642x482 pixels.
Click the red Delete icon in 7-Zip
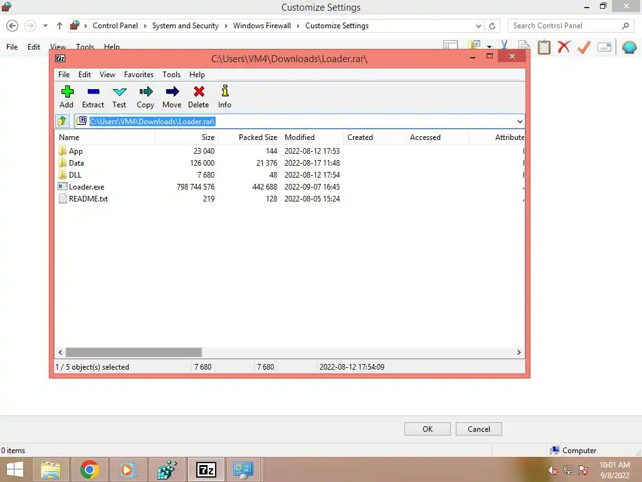click(199, 92)
